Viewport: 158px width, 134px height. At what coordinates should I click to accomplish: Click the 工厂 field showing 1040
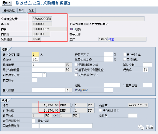[103, 39]
